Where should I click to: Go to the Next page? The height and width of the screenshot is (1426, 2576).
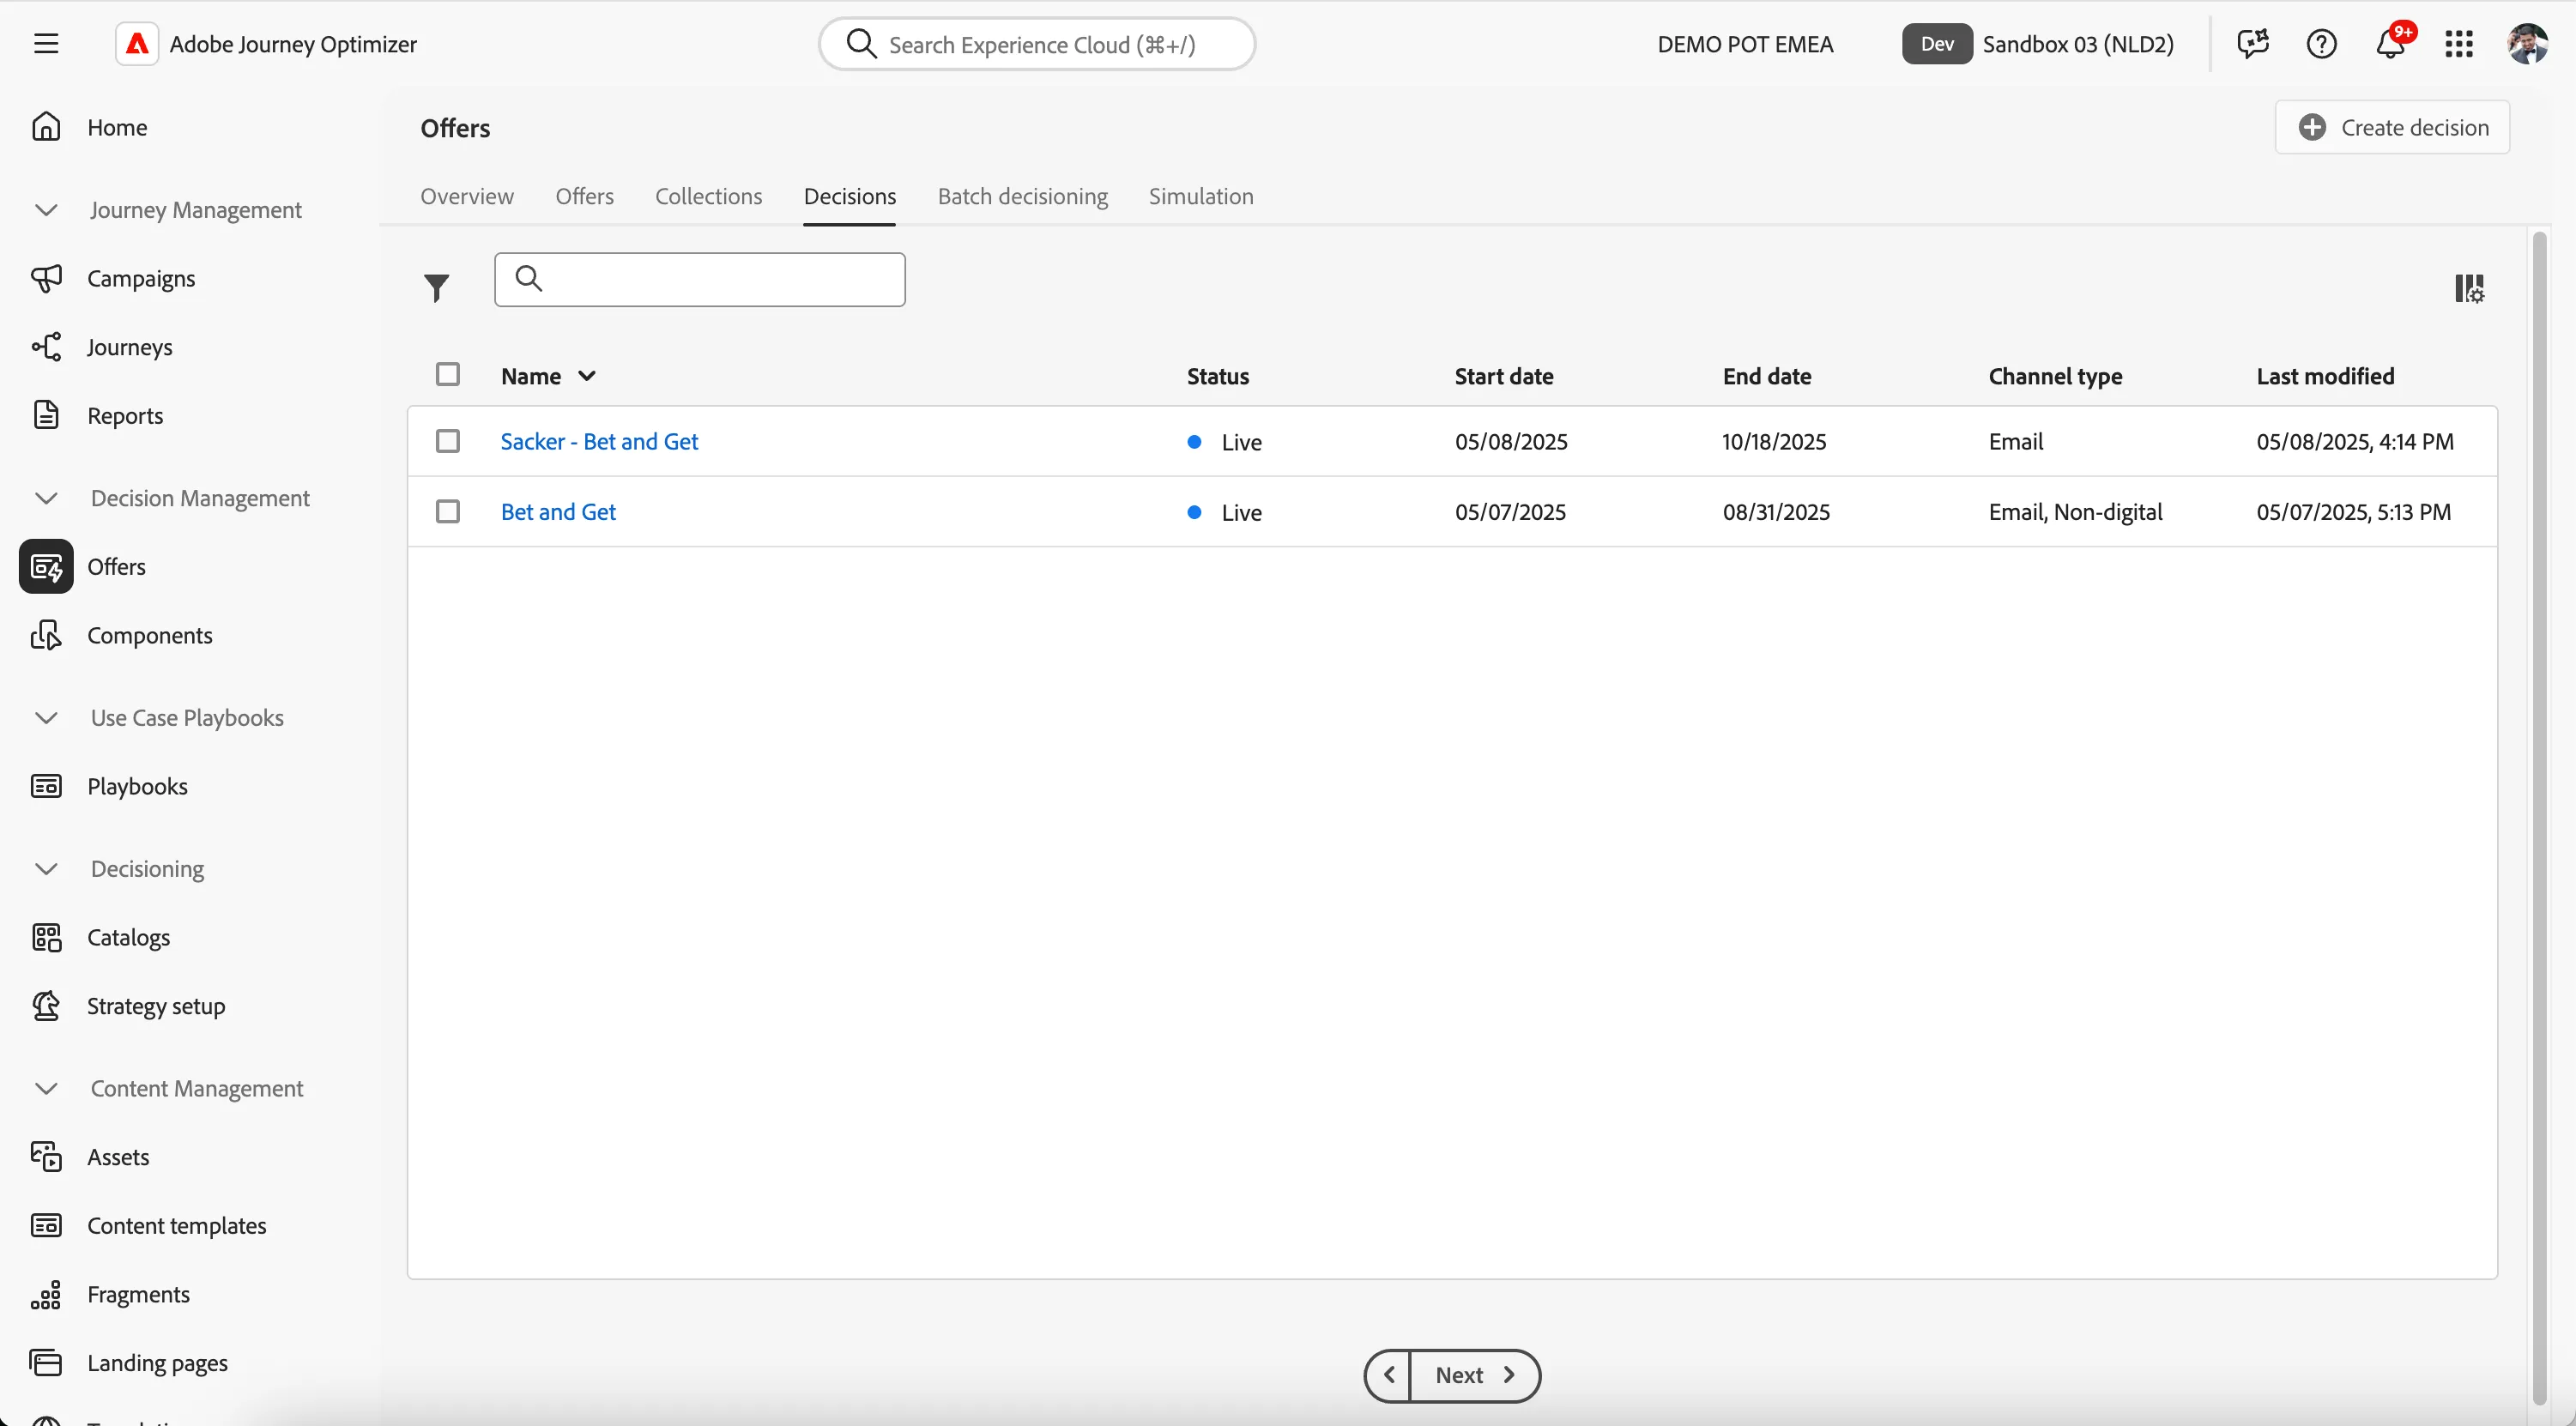(x=1475, y=1375)
